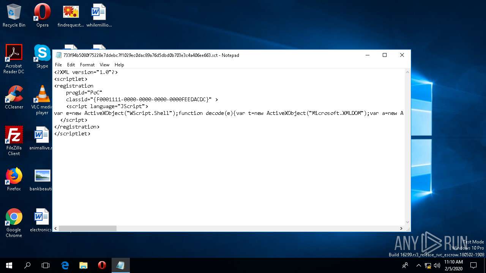The image size is (486, 273).
Task: Open the People icon in system tray
Action: coord(406,265)
